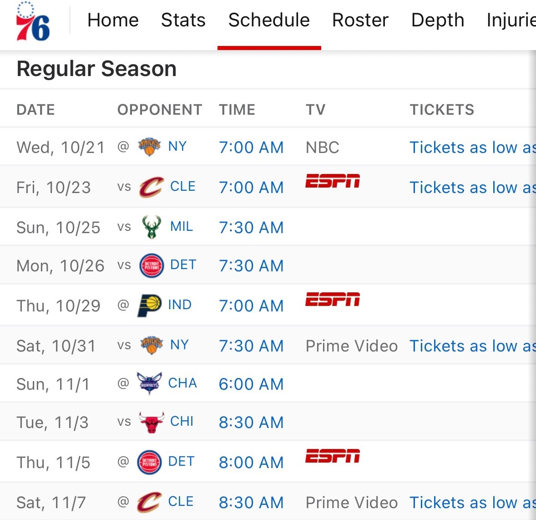Screen dimensions: 536x520
Task: Open tickets link for Wed 10/21 game
Action: (473, 148)
